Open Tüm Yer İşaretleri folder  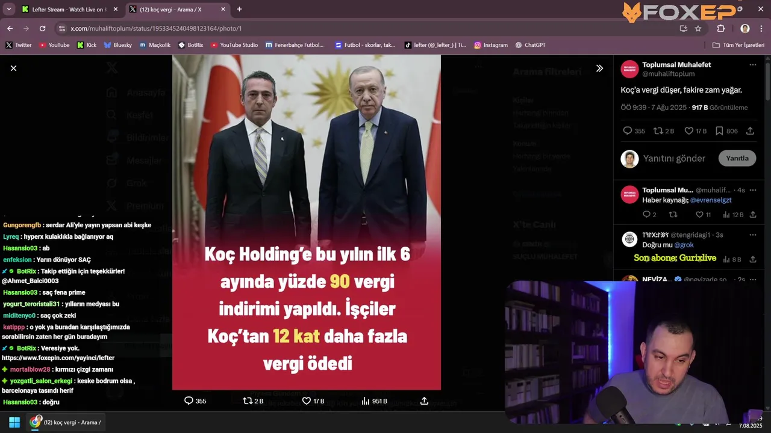[738, 45]
